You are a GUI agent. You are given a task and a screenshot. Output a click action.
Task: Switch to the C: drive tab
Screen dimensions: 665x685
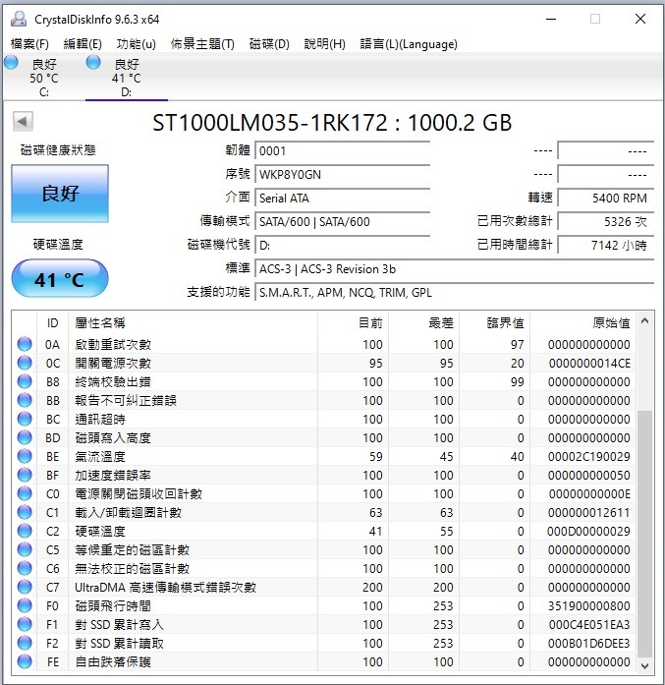pos(43,78)
